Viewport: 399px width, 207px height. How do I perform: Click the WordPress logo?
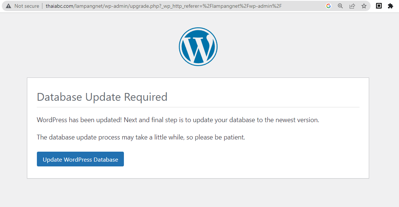pos(198,46)
